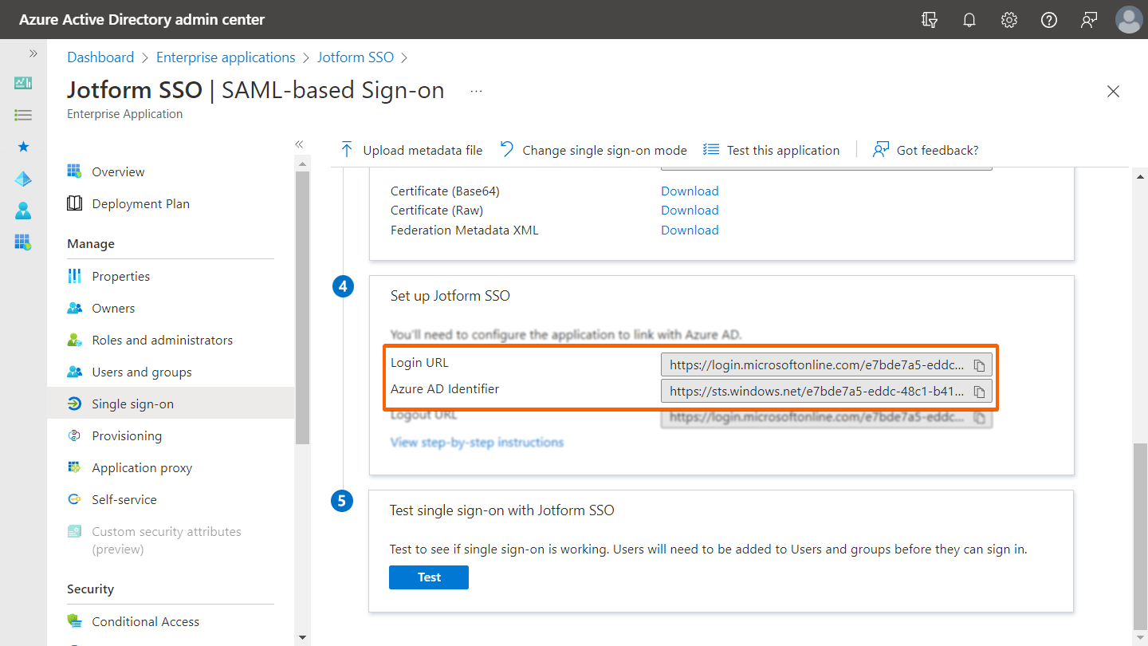The image size is (1148, 646).
Task: Open Provisioning from the sidebar
Action: click(127, 436)
